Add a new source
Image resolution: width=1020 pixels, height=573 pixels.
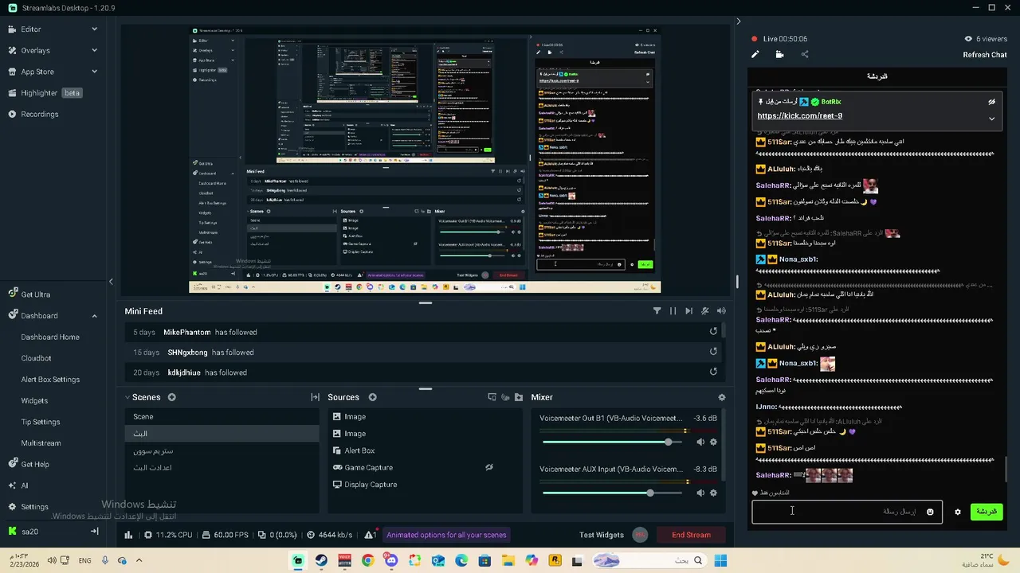[372, 397]
